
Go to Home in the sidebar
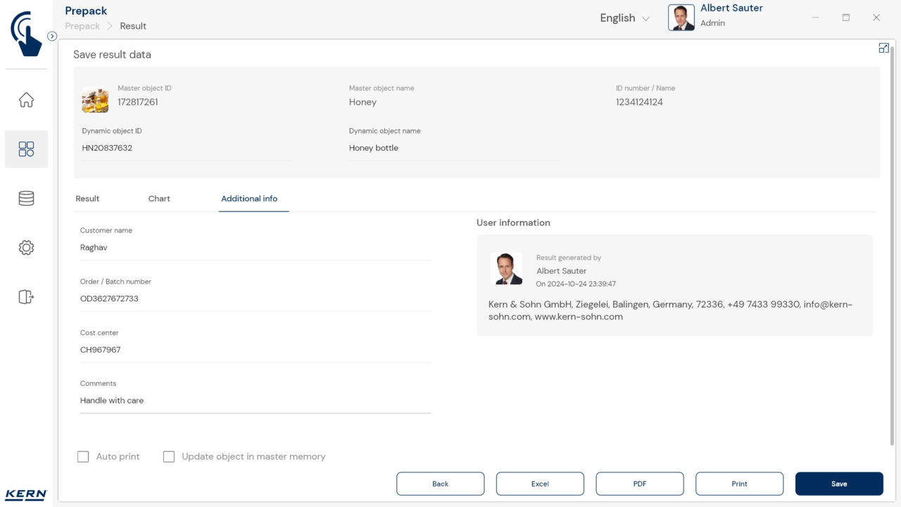tap(26, 100)
